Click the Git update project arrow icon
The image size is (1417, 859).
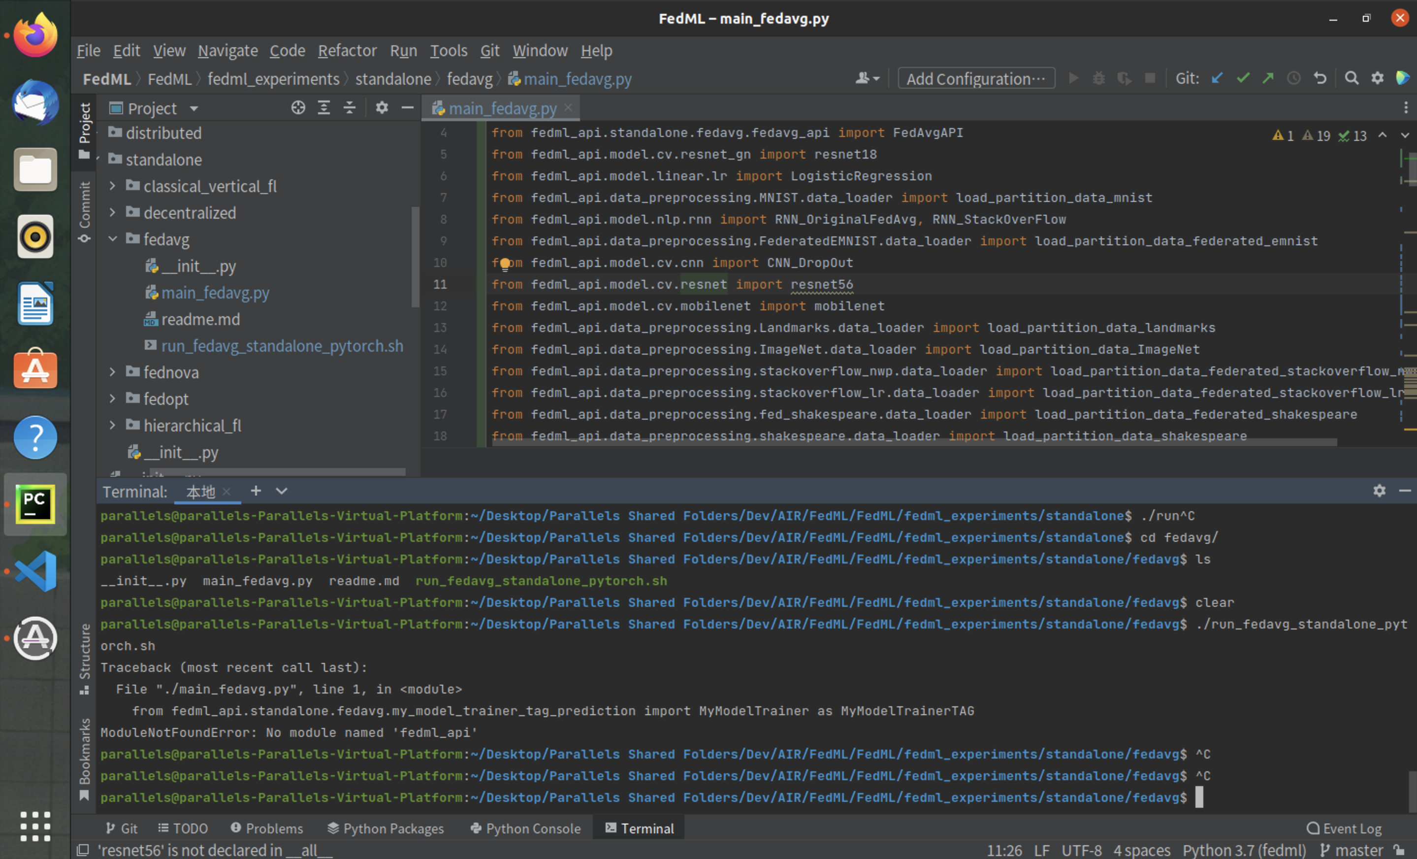[x=1217, y=78]
